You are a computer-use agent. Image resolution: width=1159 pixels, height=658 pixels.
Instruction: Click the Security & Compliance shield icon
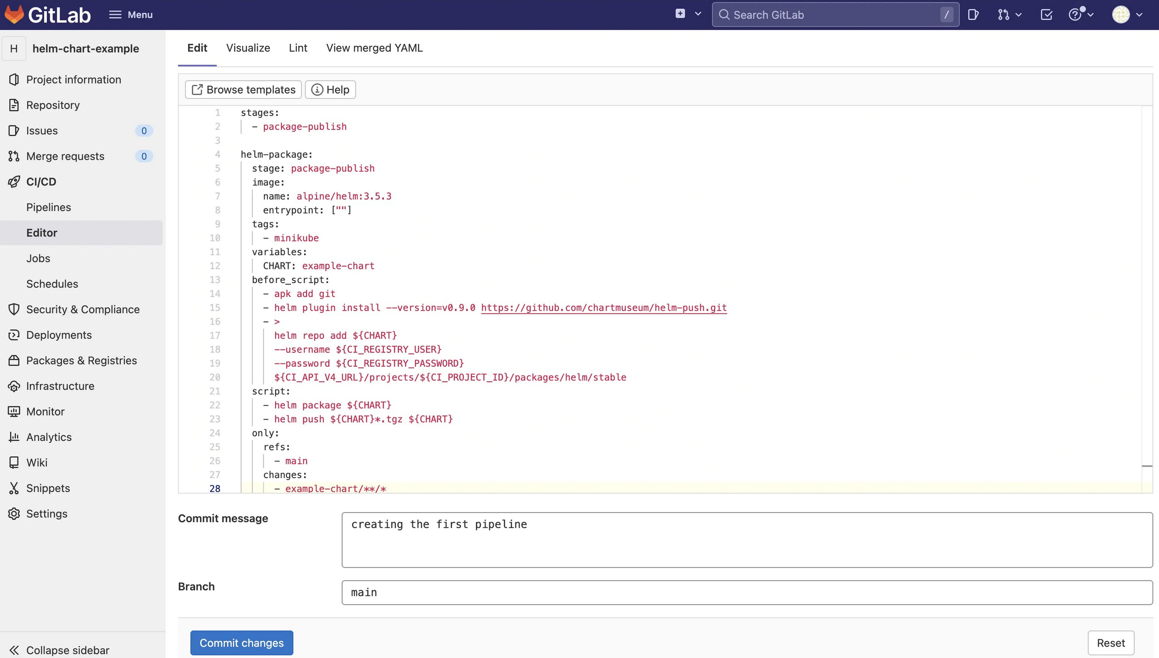(14, 309)
